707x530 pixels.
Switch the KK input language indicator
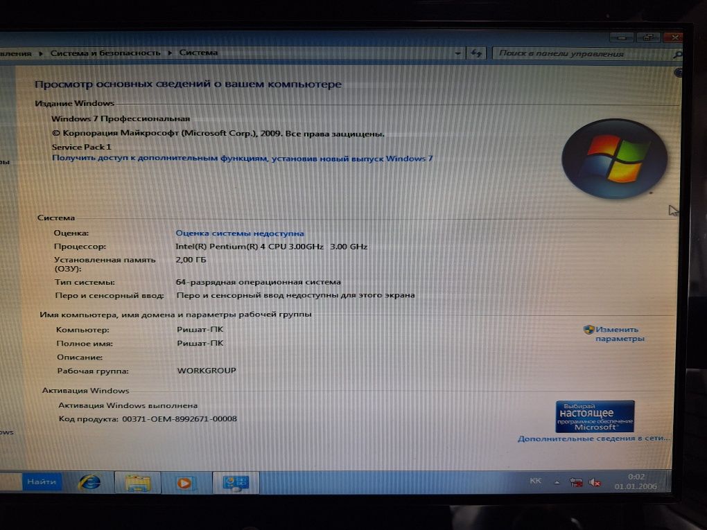click(535, 481)
